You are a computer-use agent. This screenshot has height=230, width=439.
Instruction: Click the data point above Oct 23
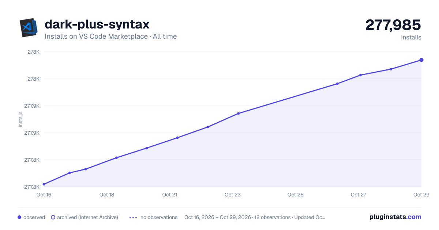(239, 114)
